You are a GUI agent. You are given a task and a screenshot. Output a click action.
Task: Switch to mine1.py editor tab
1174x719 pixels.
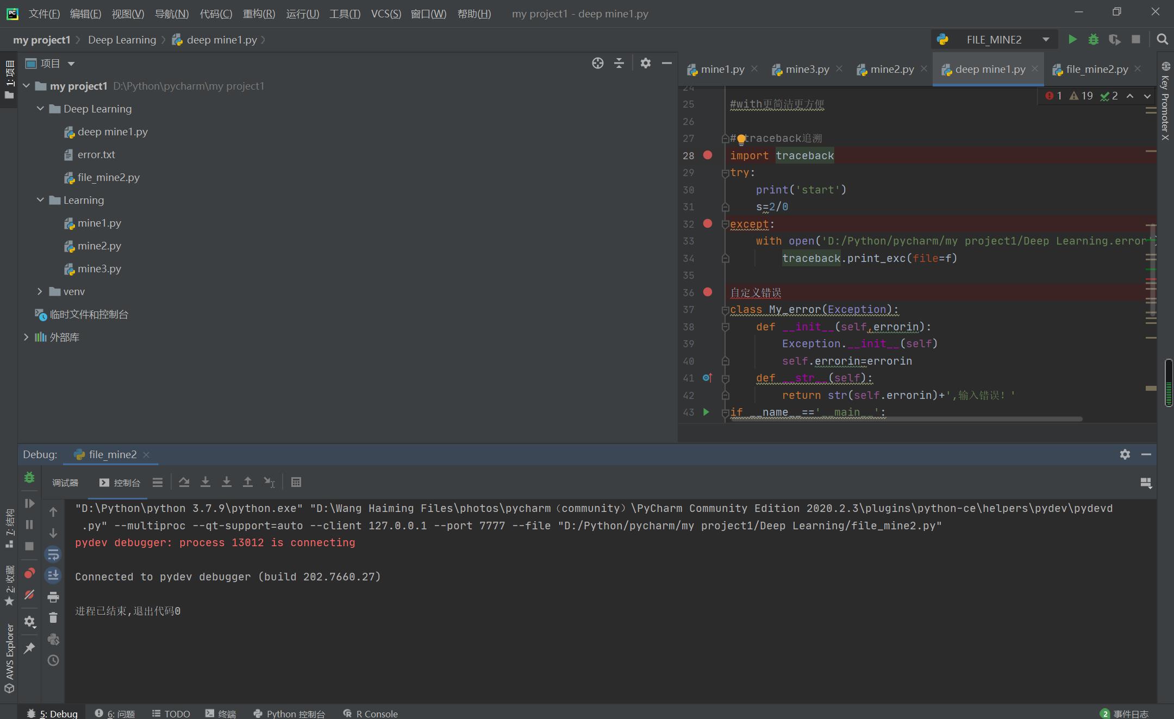click(x=722, y=69)
